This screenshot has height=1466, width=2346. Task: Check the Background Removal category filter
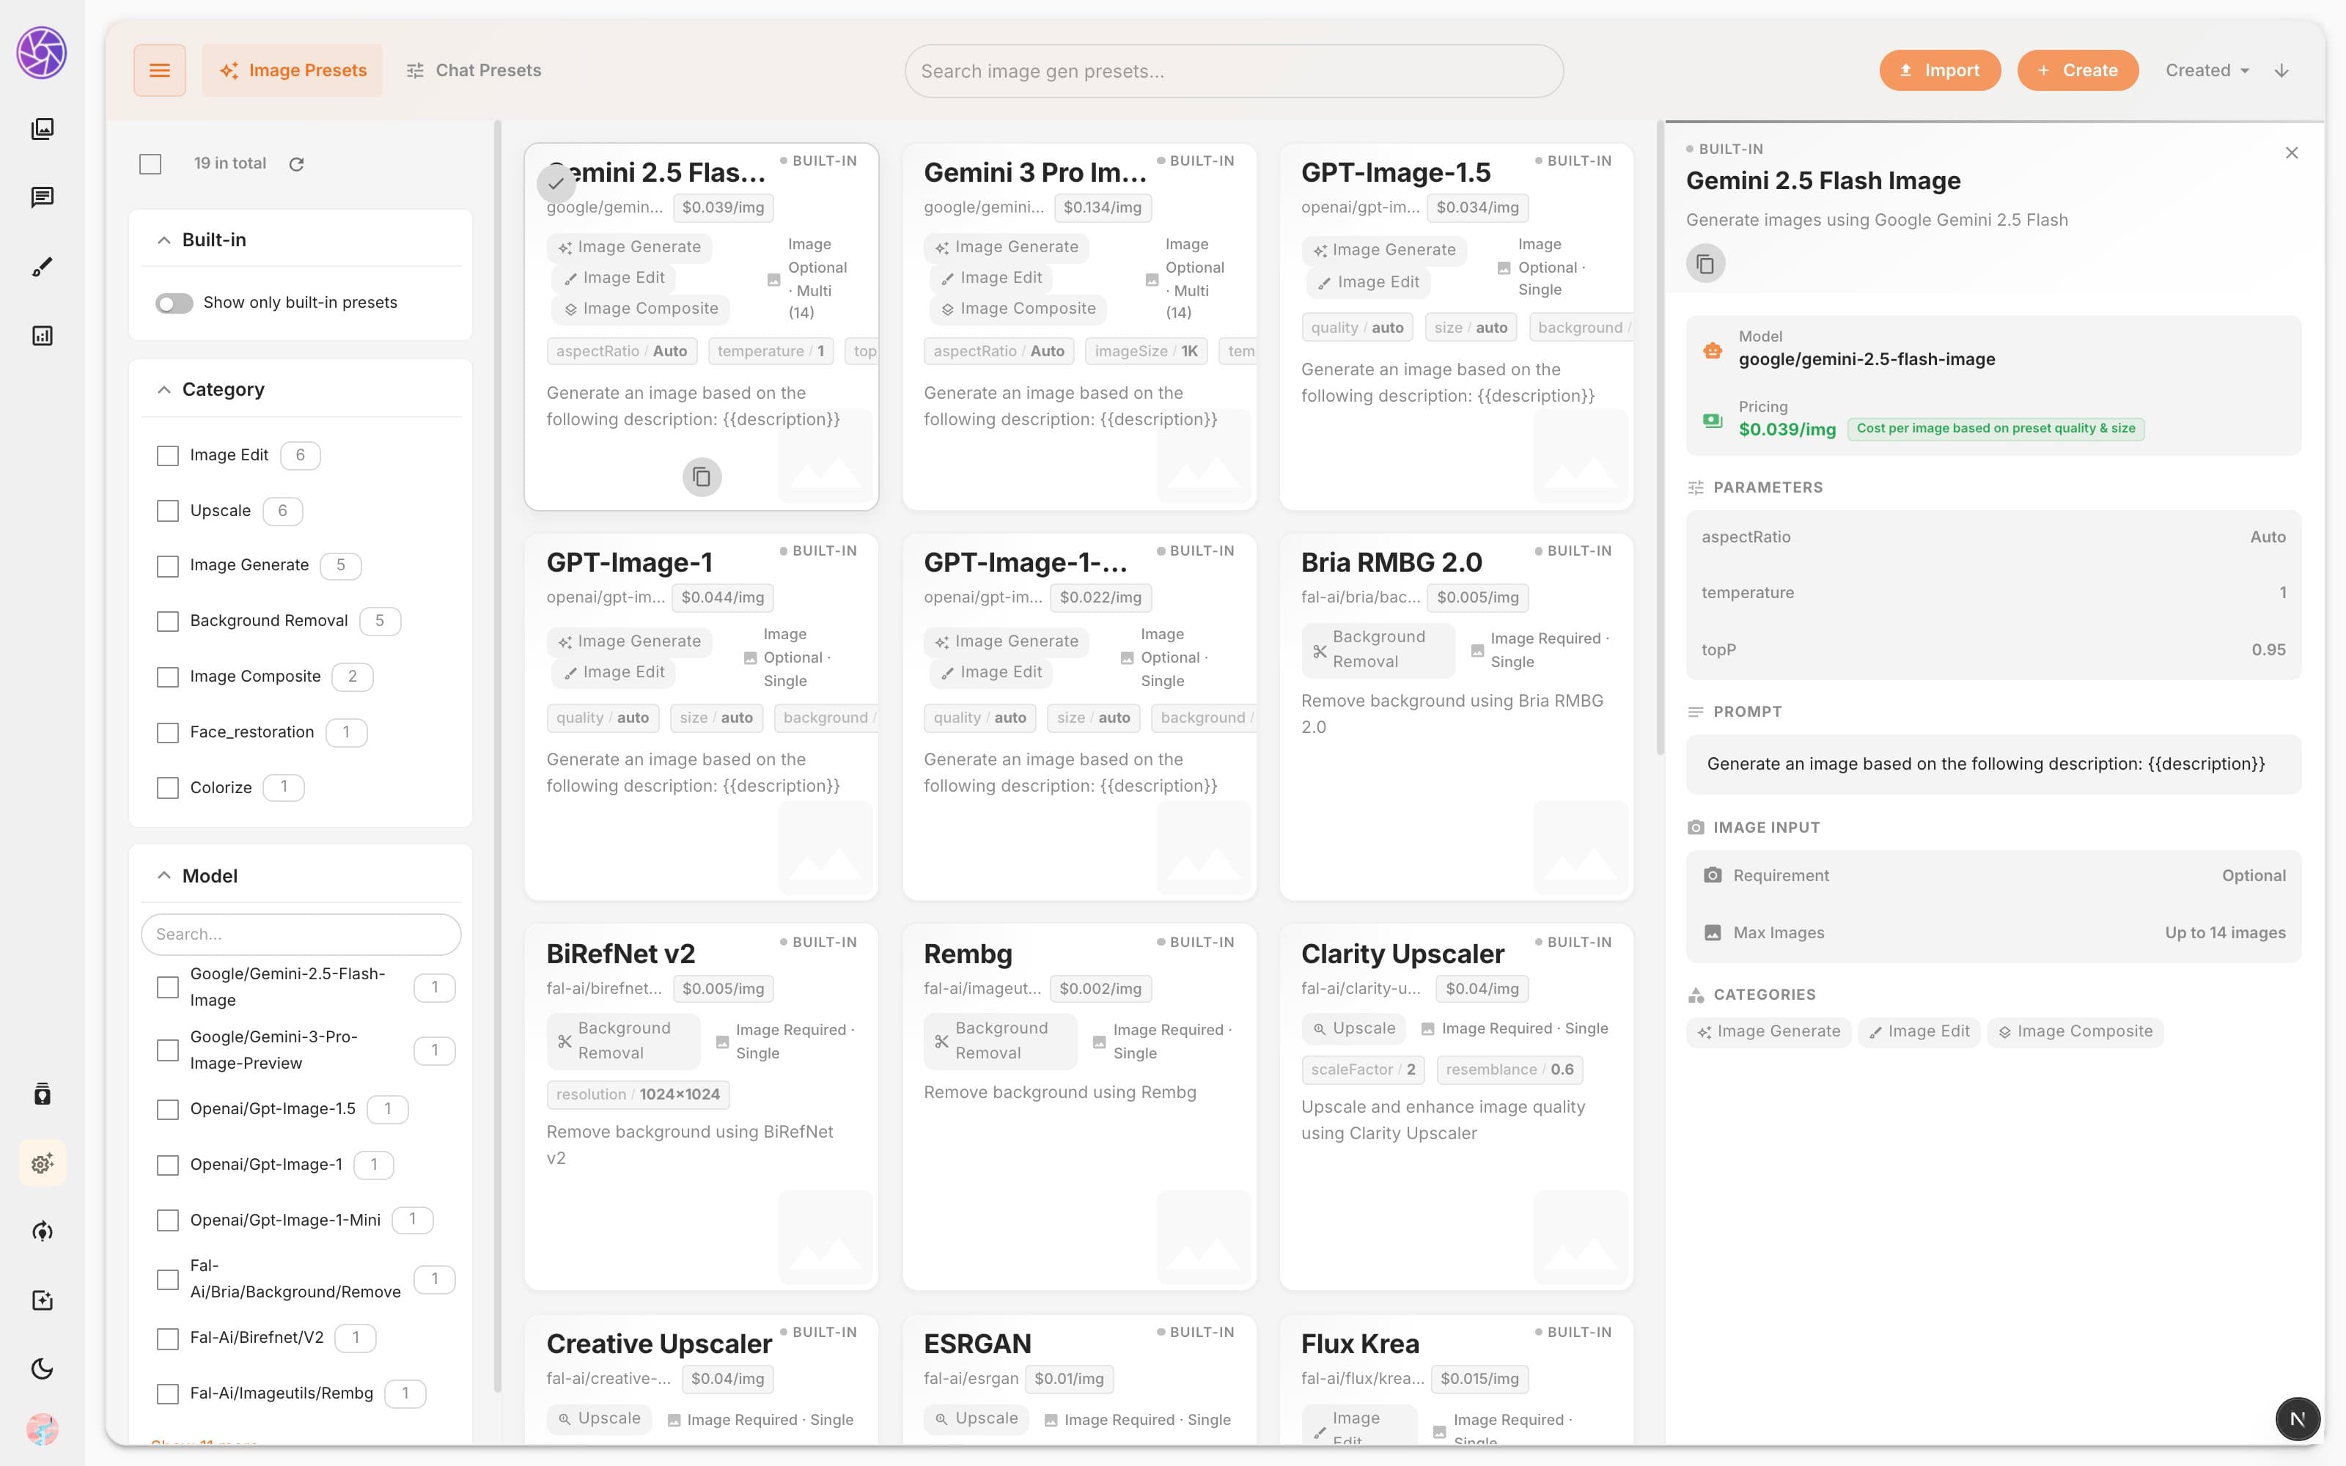[x=168, y=622]
